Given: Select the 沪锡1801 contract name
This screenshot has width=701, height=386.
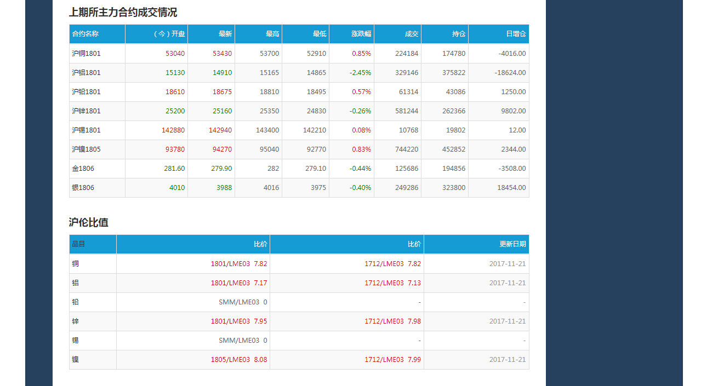Looking at the screenshot, I should [86, 130].
